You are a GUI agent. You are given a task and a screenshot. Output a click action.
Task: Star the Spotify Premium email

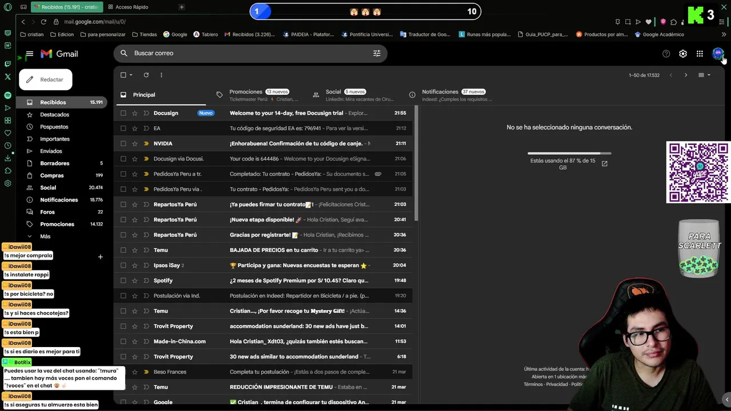(x=135, y=280)
